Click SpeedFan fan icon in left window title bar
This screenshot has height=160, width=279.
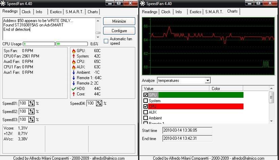3,3
